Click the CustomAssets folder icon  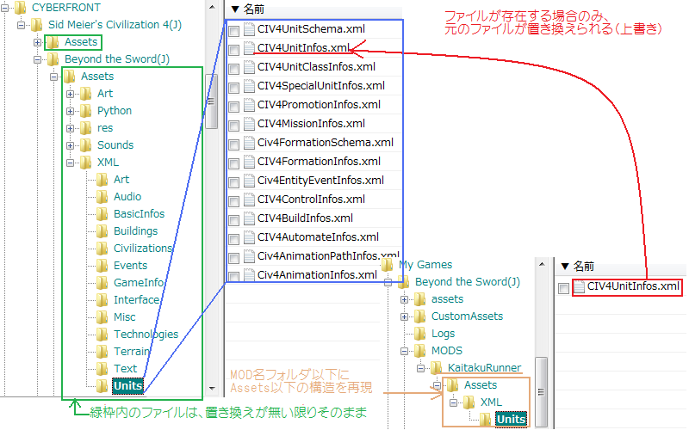click(x=420, y=316)
